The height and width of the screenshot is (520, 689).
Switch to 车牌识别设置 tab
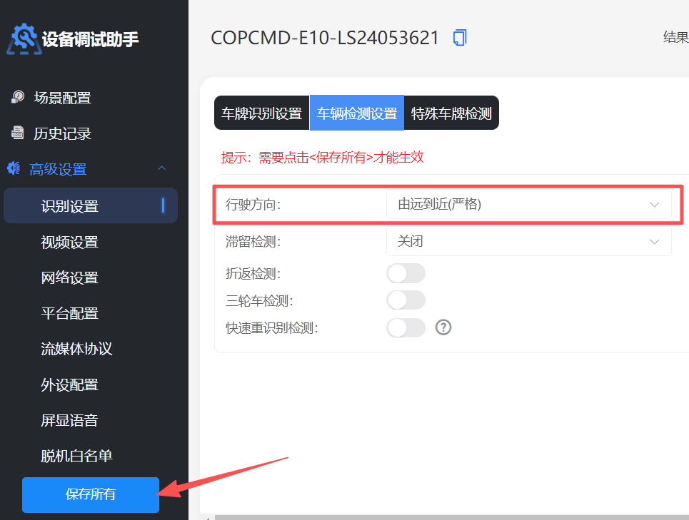pyautogui.click(x=261, y=113)
